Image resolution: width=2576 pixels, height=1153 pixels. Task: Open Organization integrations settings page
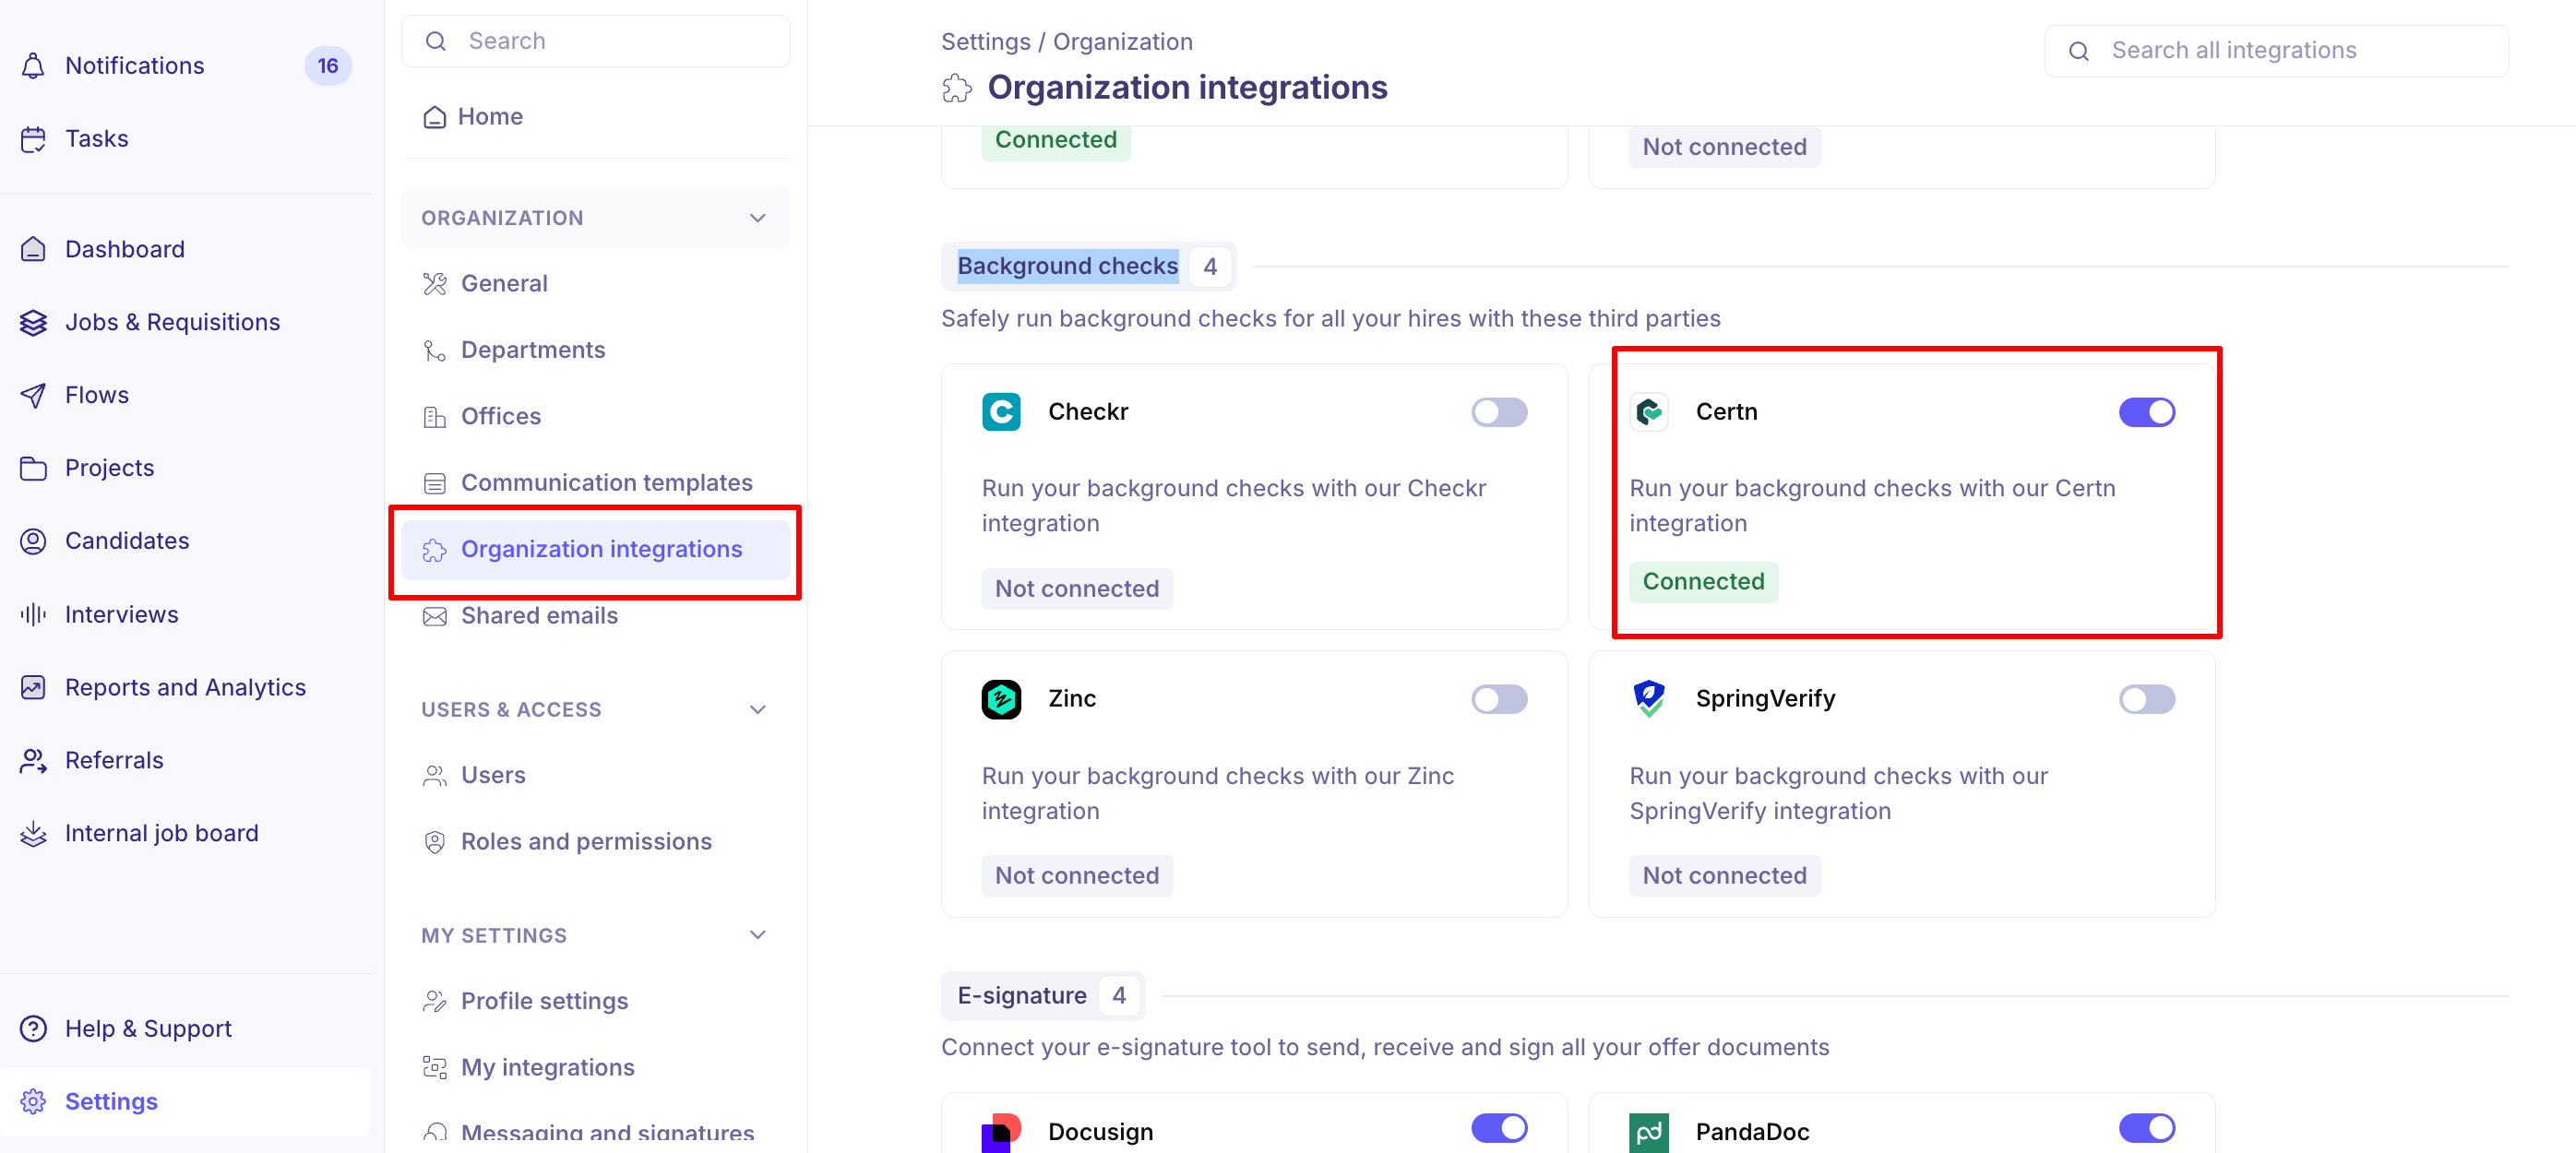coord(595,549)
